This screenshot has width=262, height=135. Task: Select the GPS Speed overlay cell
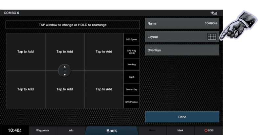tap(132, 39)
